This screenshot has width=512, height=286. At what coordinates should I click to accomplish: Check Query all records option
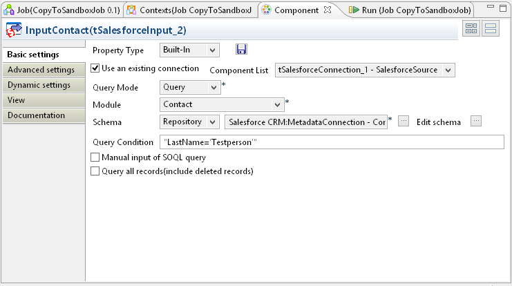pos(95,171)
